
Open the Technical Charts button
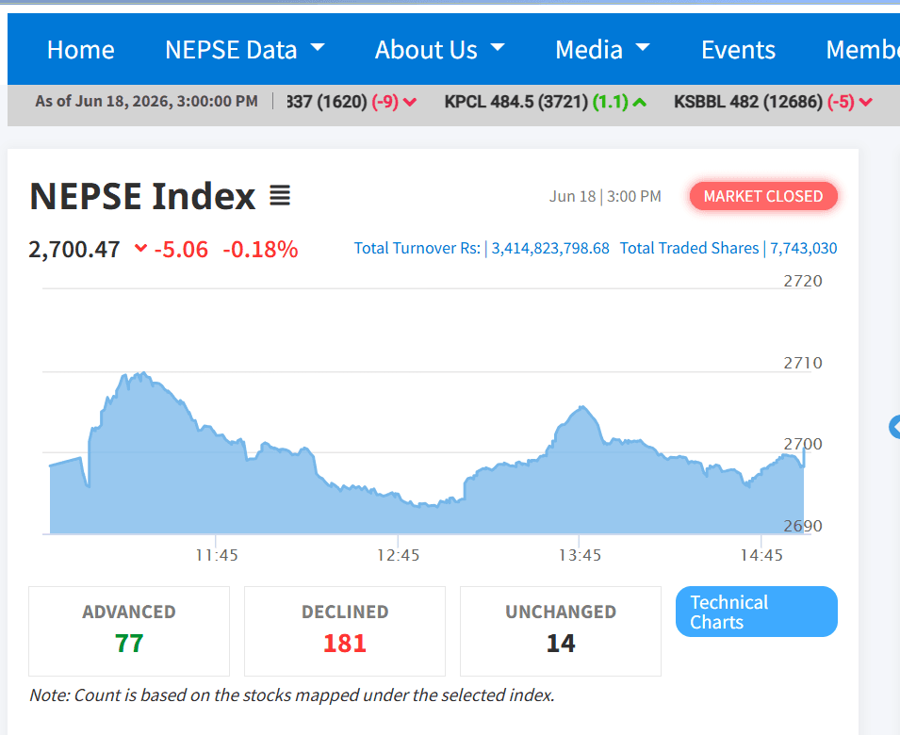pyautogui.click(x=757, y=612)
